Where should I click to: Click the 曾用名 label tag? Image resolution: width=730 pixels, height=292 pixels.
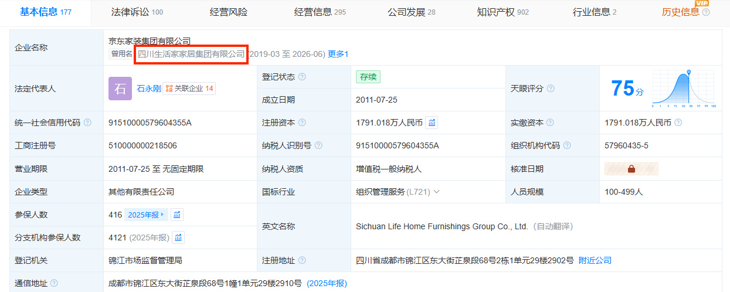(122, 54)
